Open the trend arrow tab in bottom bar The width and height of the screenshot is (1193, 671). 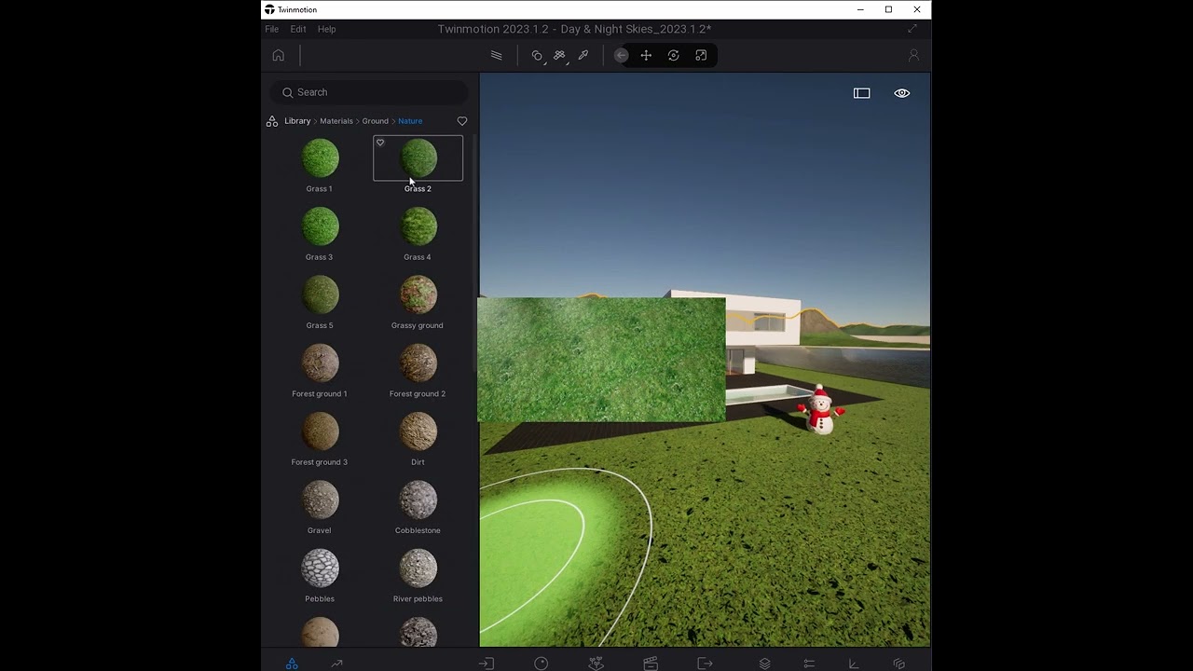336,664
